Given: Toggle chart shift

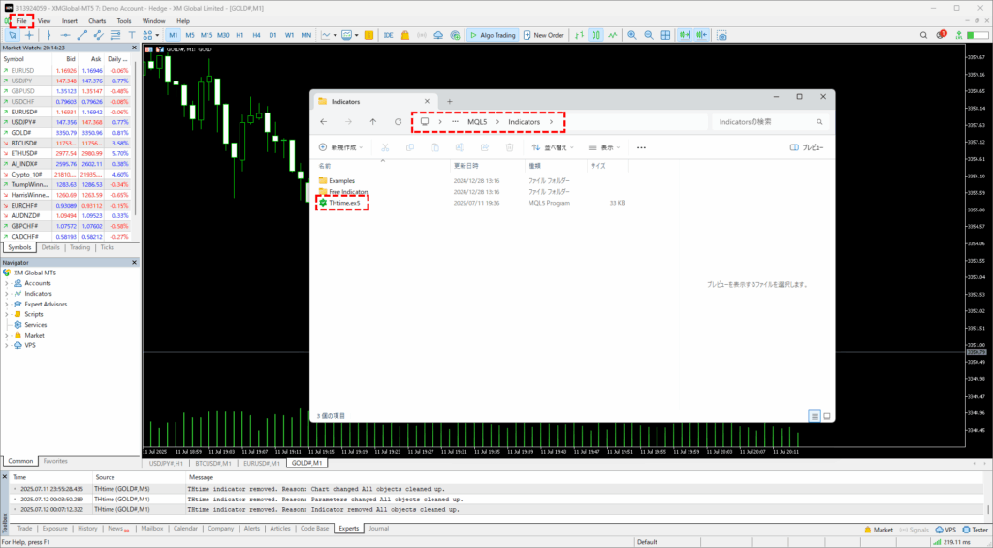Looking at the screenshot, I should click(x=701, y=36).
